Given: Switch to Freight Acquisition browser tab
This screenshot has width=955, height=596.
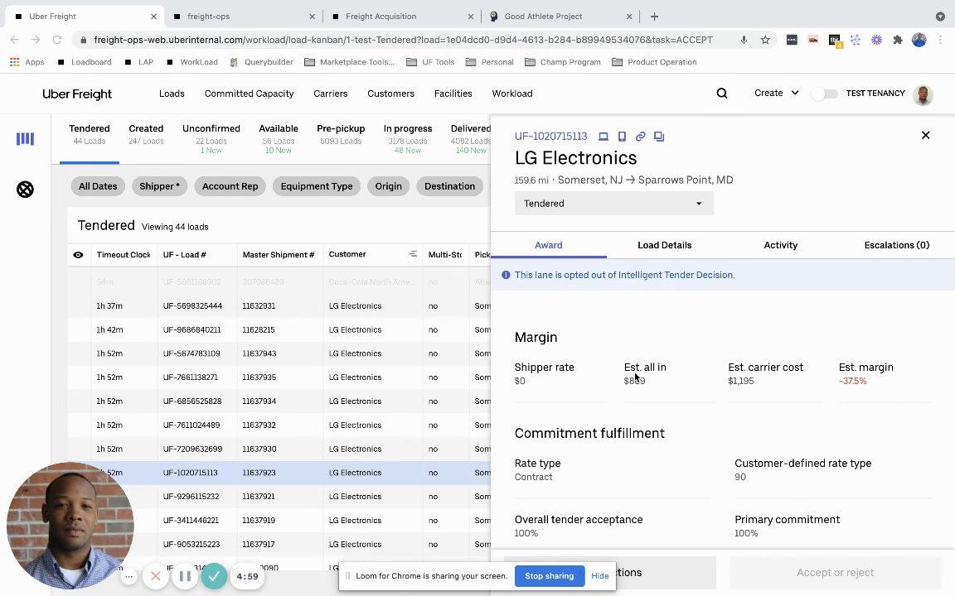Looking at the screenshot, I should click(402, 17).
